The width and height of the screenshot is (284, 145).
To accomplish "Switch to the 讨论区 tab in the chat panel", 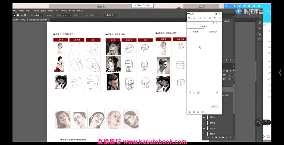I will (196, 32).
